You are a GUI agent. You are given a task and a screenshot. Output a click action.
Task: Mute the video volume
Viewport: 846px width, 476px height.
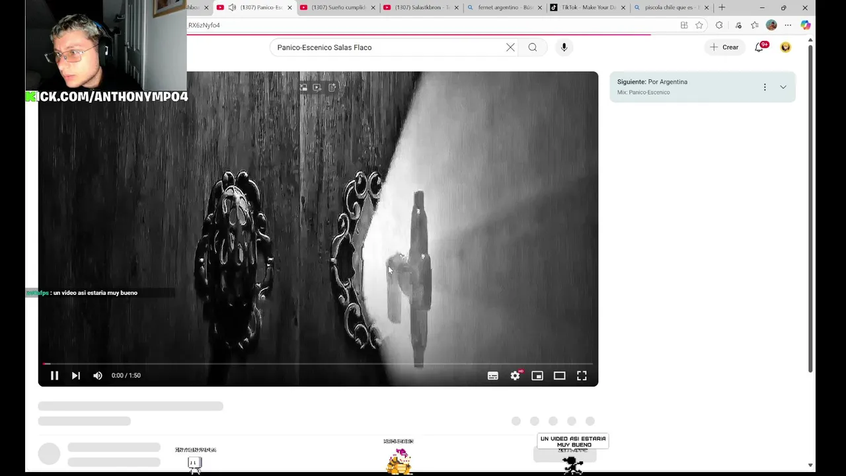click(x=98, y=376)
